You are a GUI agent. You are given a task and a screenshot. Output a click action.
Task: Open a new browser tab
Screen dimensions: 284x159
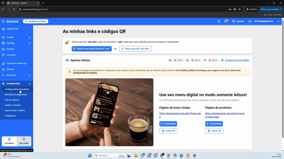(x=43, y=3)
